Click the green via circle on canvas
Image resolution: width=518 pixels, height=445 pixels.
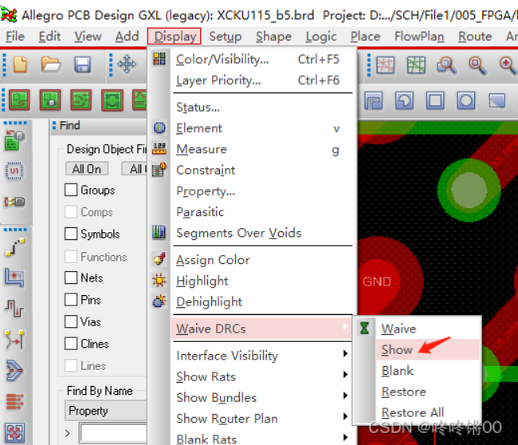469,190
